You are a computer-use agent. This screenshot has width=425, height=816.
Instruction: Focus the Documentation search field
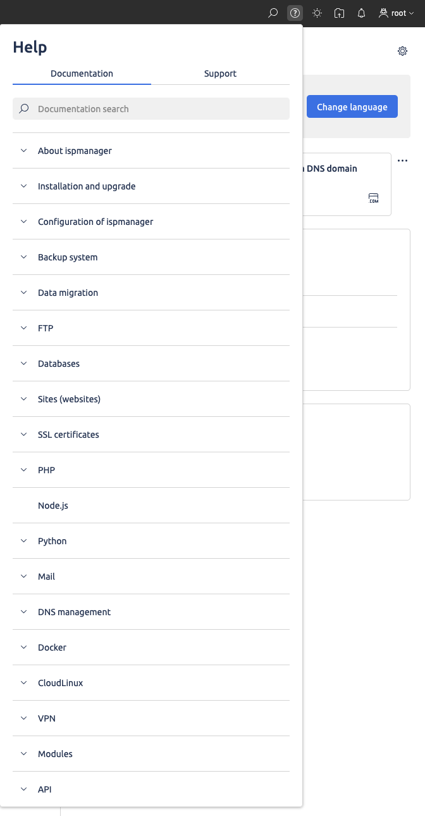pyautogui.click(x=158, y=109)
